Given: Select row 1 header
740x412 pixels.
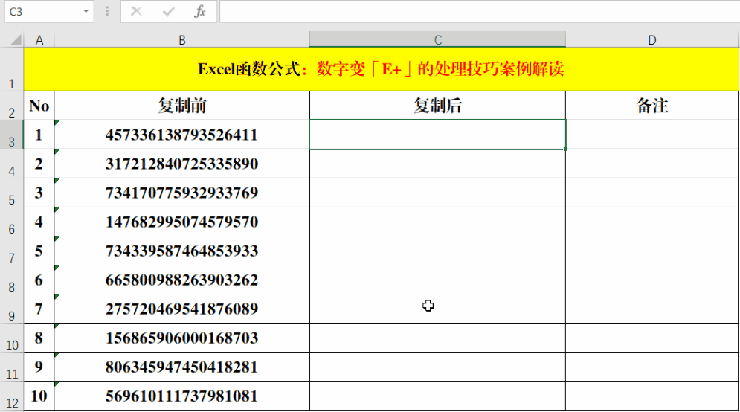Looking at the screenshot, I should (x=12, y=69).
